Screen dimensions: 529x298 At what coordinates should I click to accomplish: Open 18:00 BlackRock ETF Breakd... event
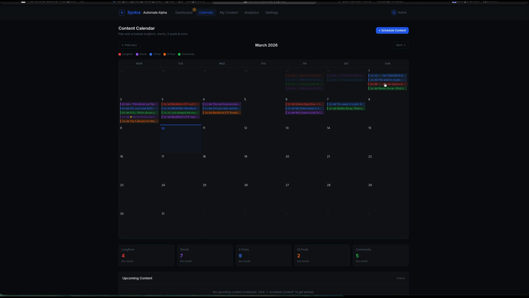point(222,113)
